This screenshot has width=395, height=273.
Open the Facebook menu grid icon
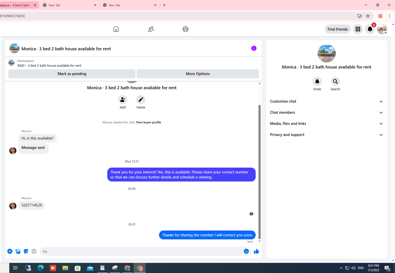point(358,29)
